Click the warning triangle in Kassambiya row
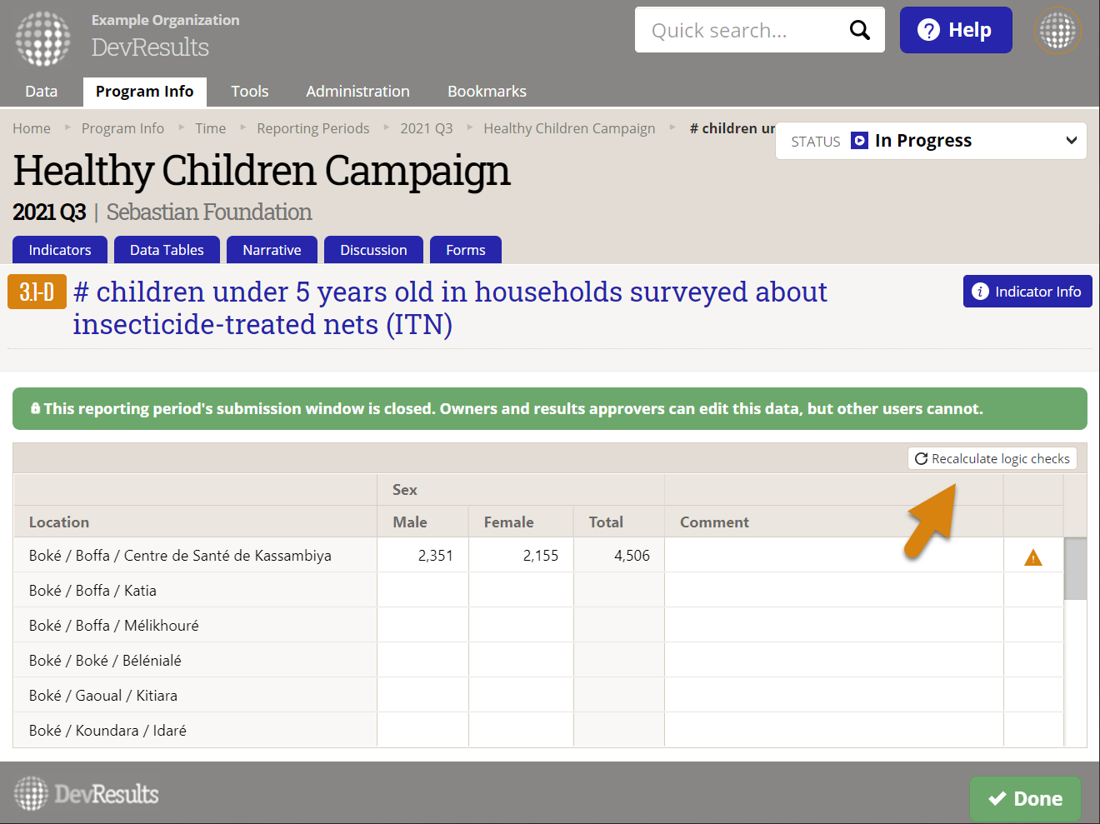Viewport: 1100px width, 824px height. pyautogui.click(x=1033, y=557)
